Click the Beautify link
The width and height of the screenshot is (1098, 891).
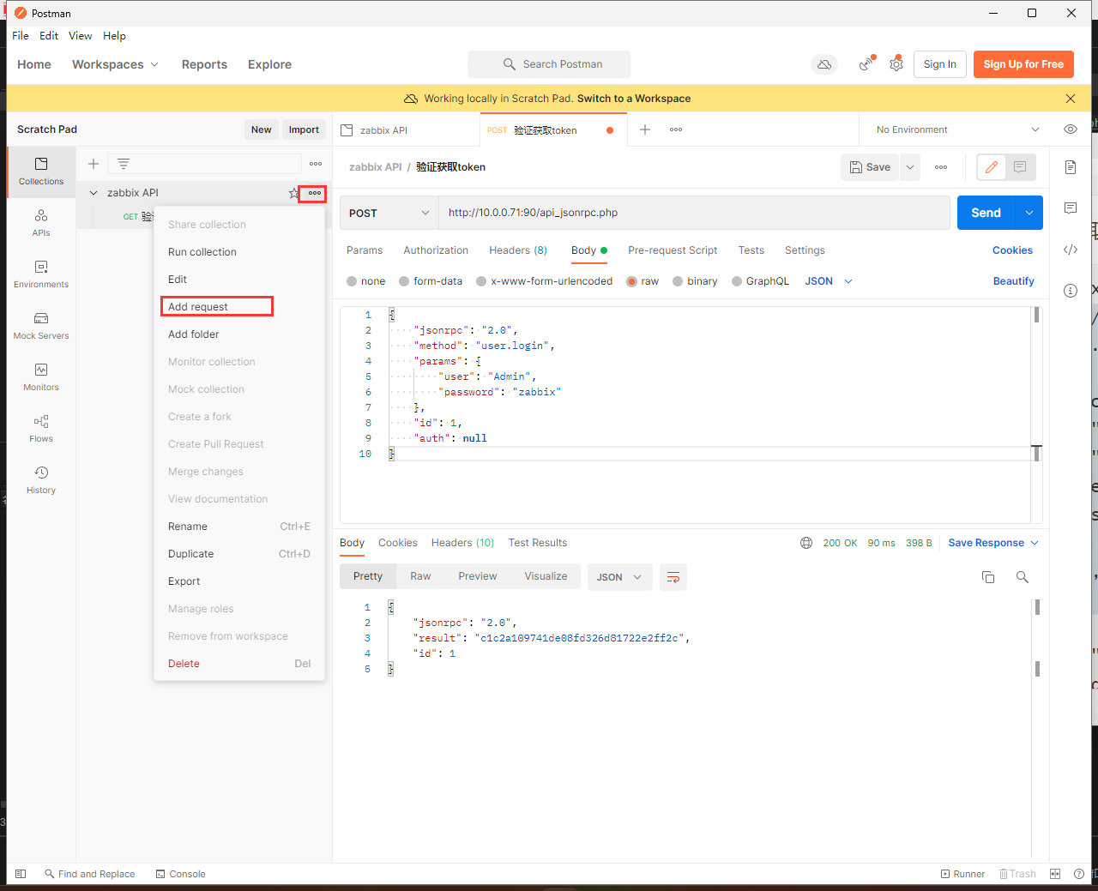coord(1014,281)
